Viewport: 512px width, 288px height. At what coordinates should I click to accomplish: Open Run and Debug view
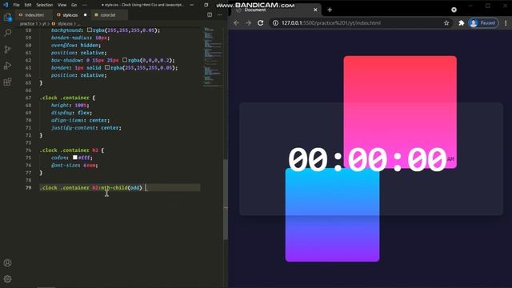point(7,66)
